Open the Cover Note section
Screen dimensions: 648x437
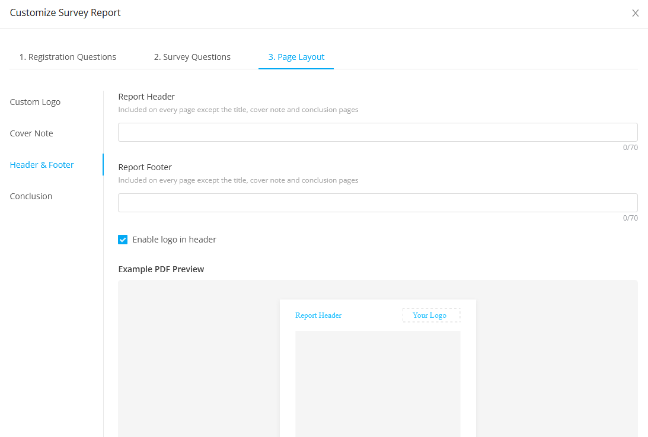(31, 133)
